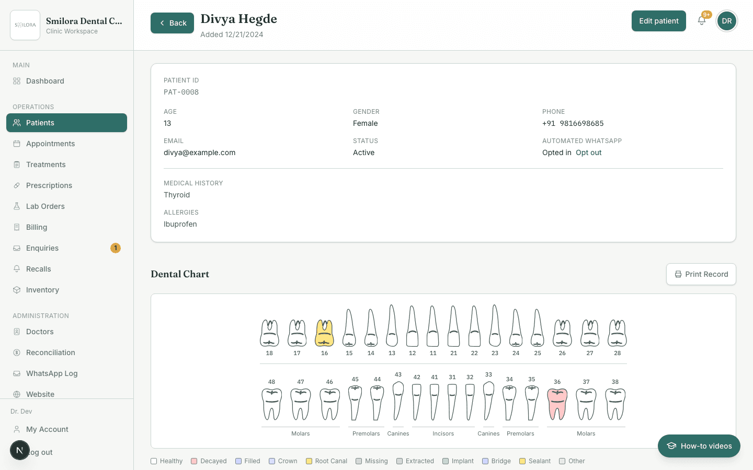
Task: Open Prescriptions section
Action: 66,185
